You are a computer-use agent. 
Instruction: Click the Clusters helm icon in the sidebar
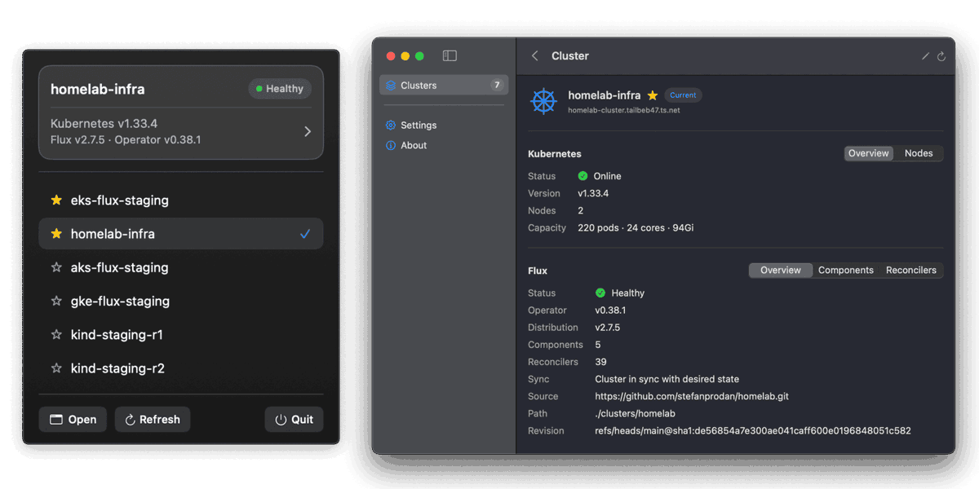[391, 85]
